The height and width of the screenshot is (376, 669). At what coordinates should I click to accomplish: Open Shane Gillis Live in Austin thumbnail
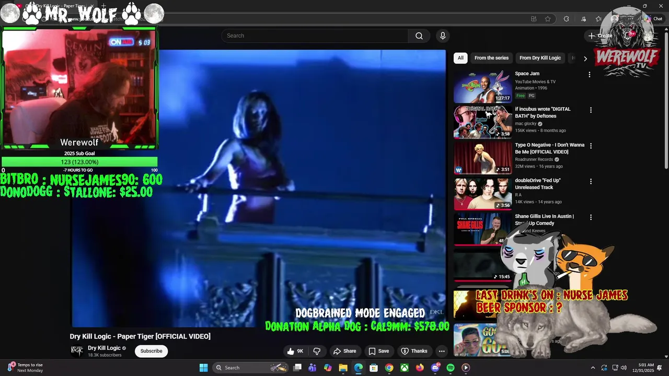(x=483, y=229)
